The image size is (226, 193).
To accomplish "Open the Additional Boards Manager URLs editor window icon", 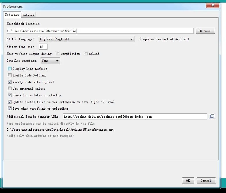I will tap(212, 117).
